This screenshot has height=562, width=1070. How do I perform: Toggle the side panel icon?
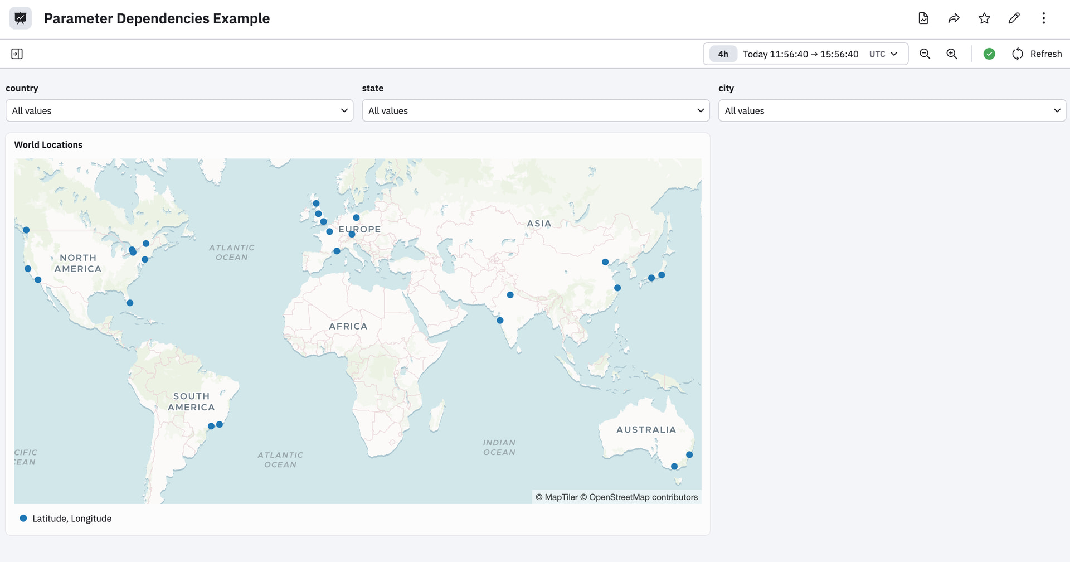click(x=17, y=54)
